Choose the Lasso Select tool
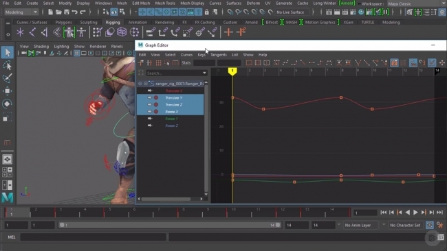This screenshot has width=447, height=251. 7,65
